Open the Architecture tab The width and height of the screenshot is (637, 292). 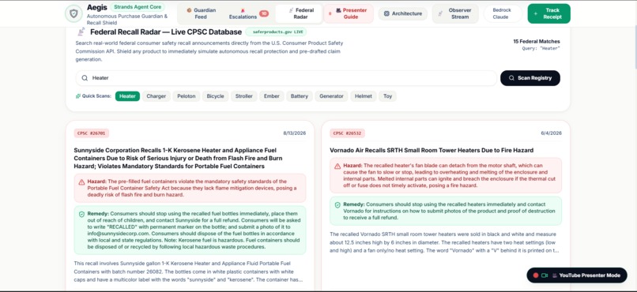[403, 13]
